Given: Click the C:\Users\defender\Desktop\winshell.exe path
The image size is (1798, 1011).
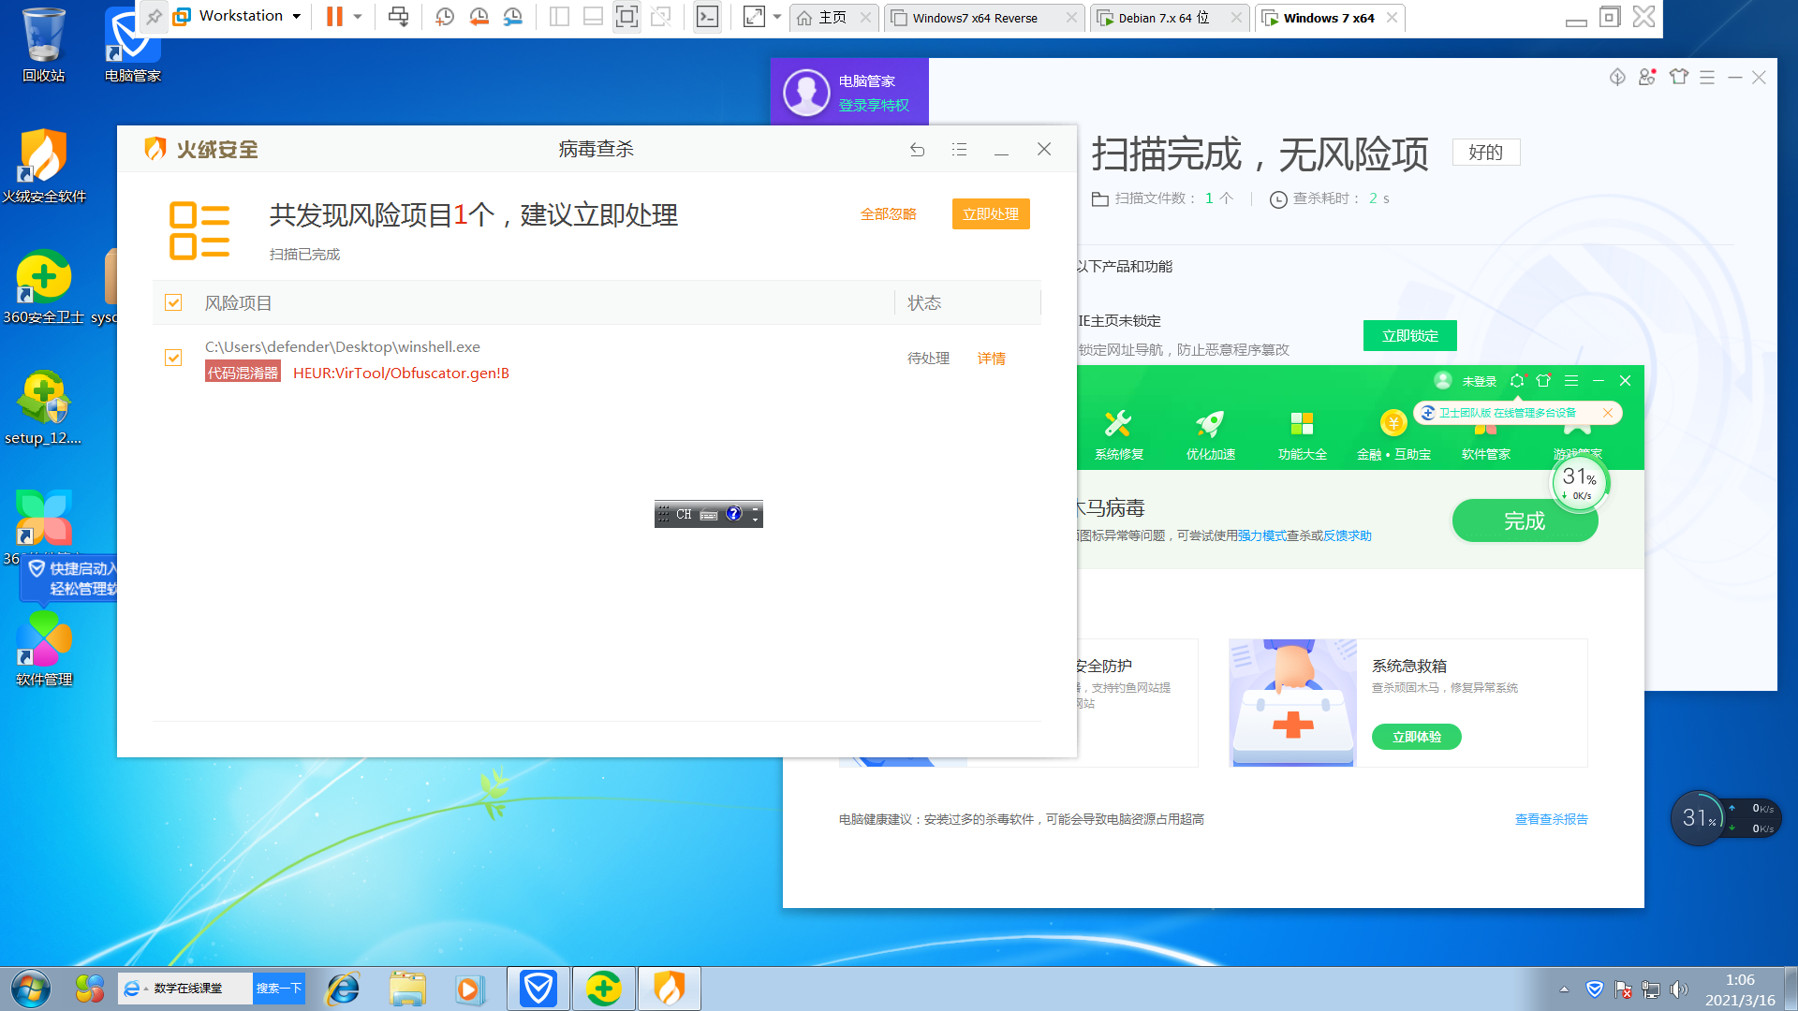Looking at the screenshot, I should tap(343, 346).
